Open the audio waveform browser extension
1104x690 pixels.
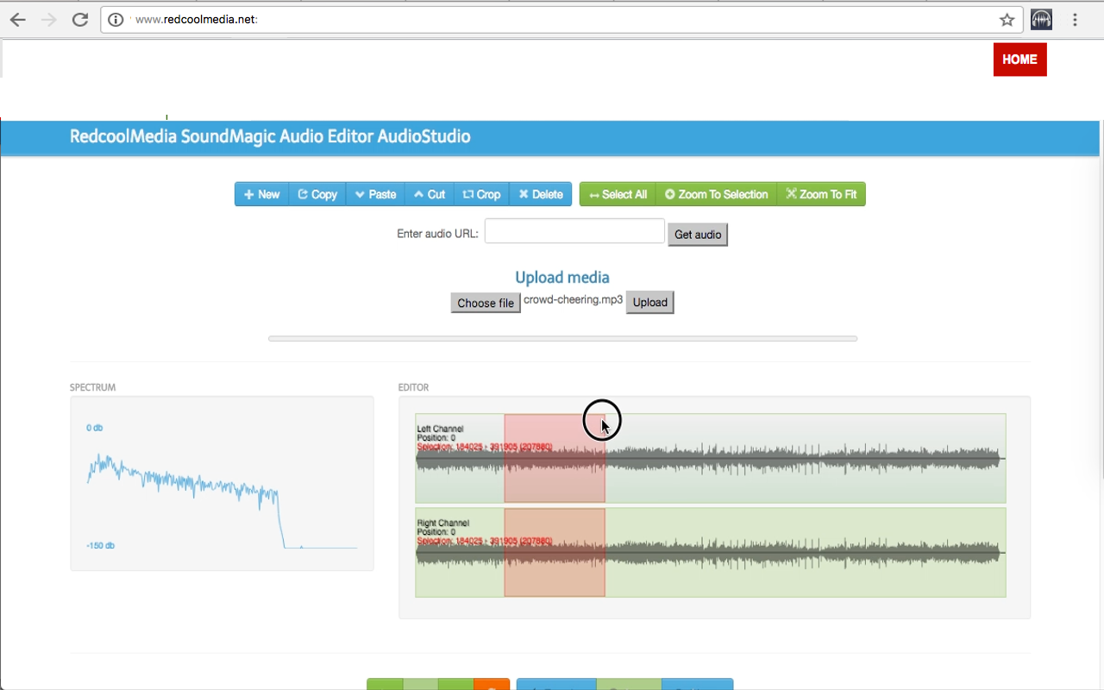(x=1042, y=20)
